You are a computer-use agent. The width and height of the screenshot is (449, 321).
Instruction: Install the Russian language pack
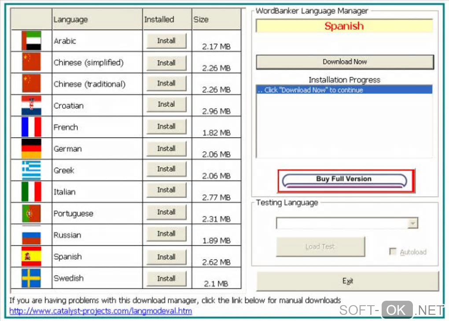tap(166, 234)
